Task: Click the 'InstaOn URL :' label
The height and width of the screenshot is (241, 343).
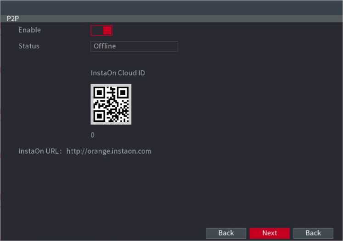Action: [x=40, y=151]
